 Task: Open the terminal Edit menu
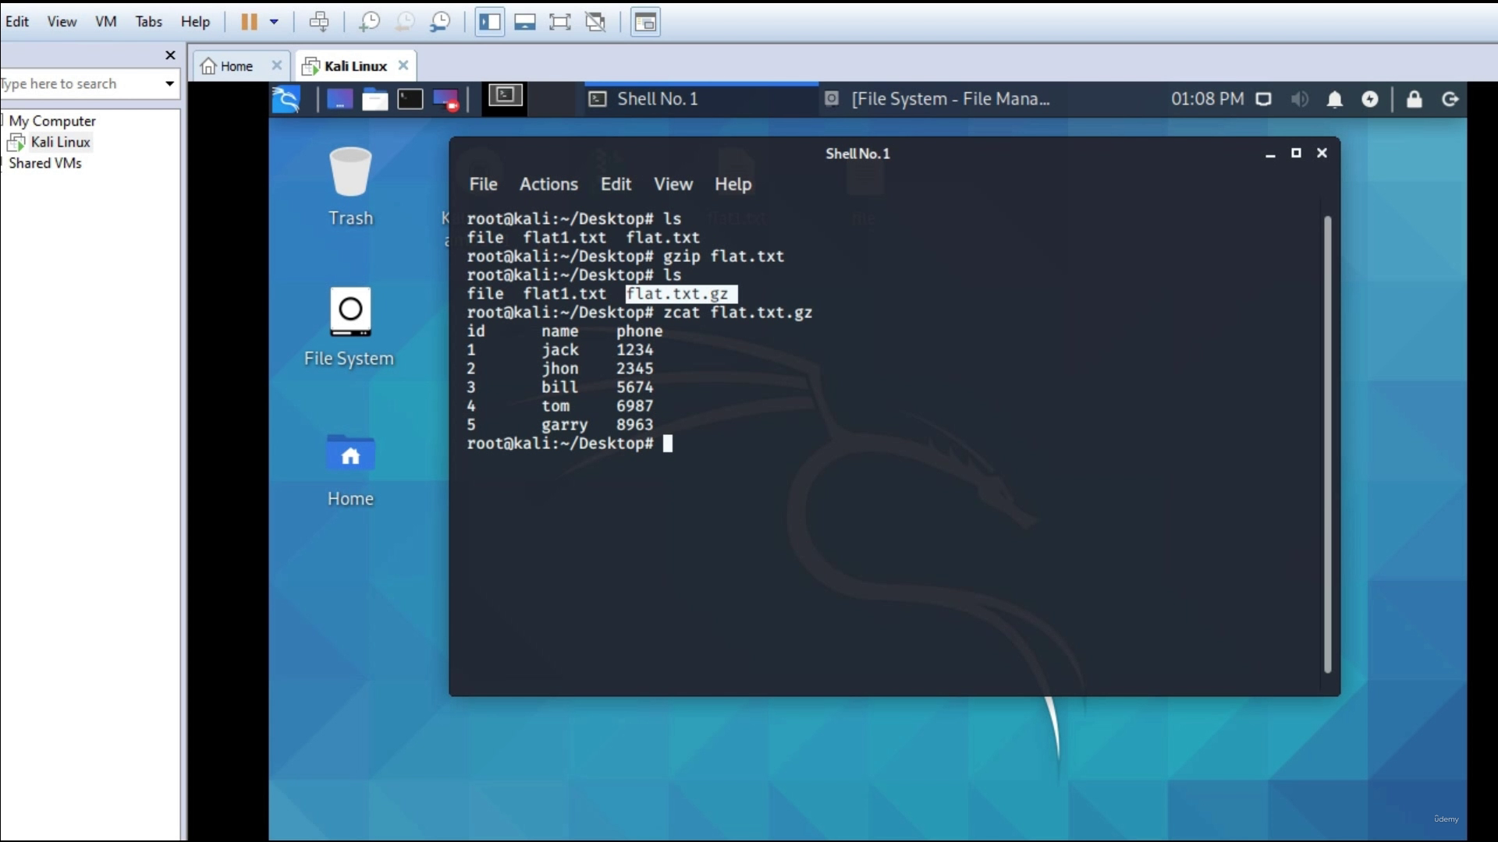point(616,184)
